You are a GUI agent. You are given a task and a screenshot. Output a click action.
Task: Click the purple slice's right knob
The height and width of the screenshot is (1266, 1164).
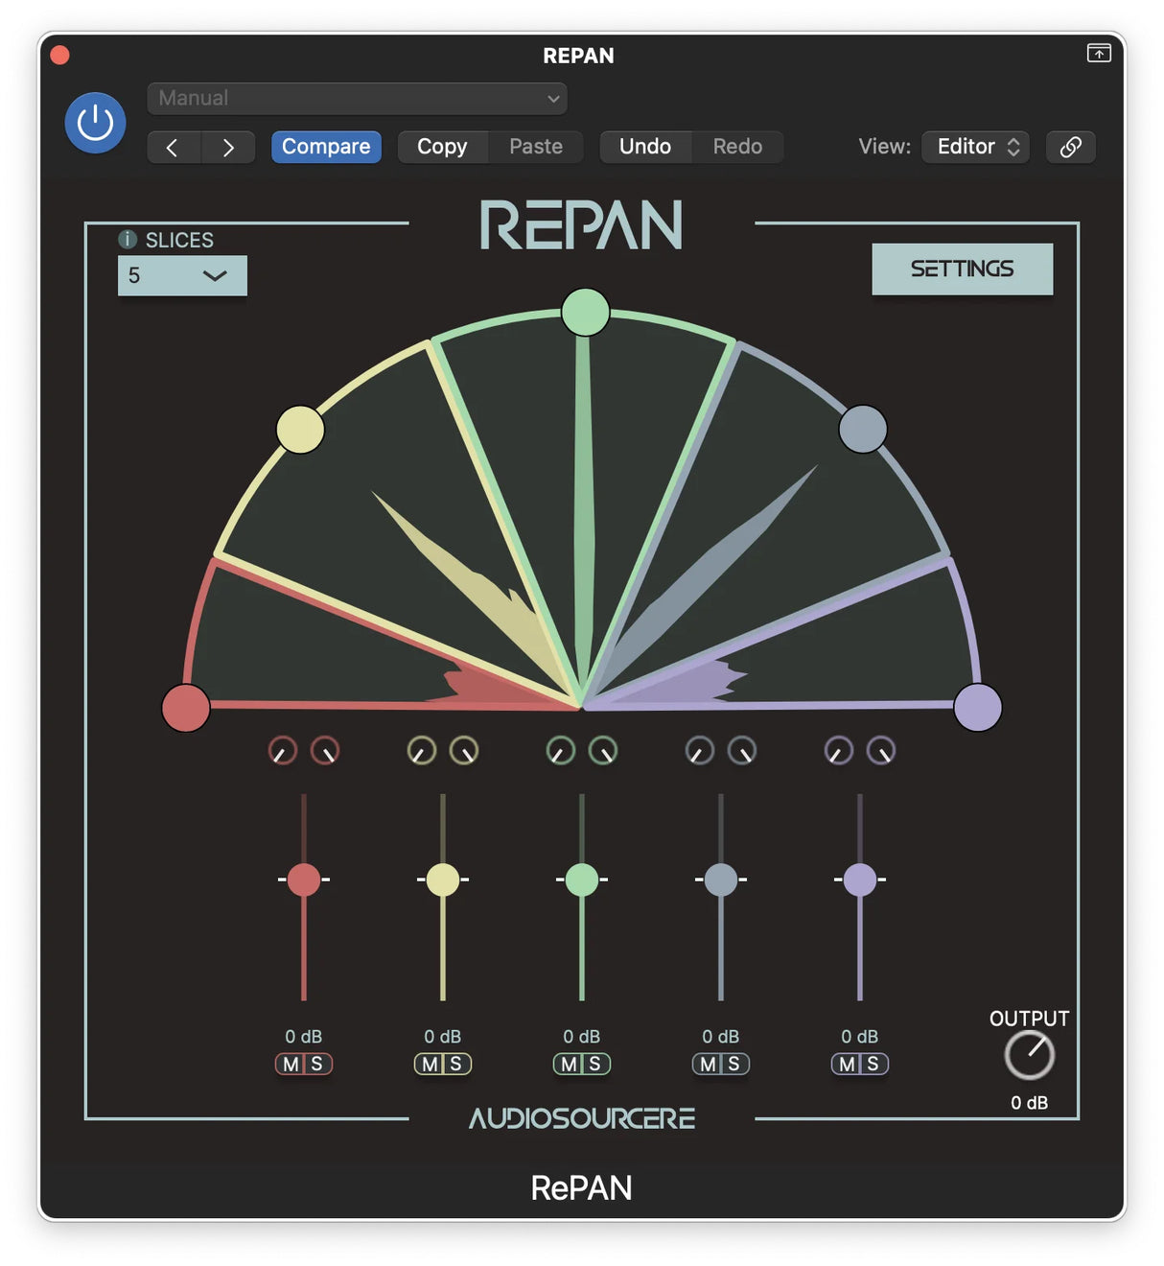tap(880, 750)
